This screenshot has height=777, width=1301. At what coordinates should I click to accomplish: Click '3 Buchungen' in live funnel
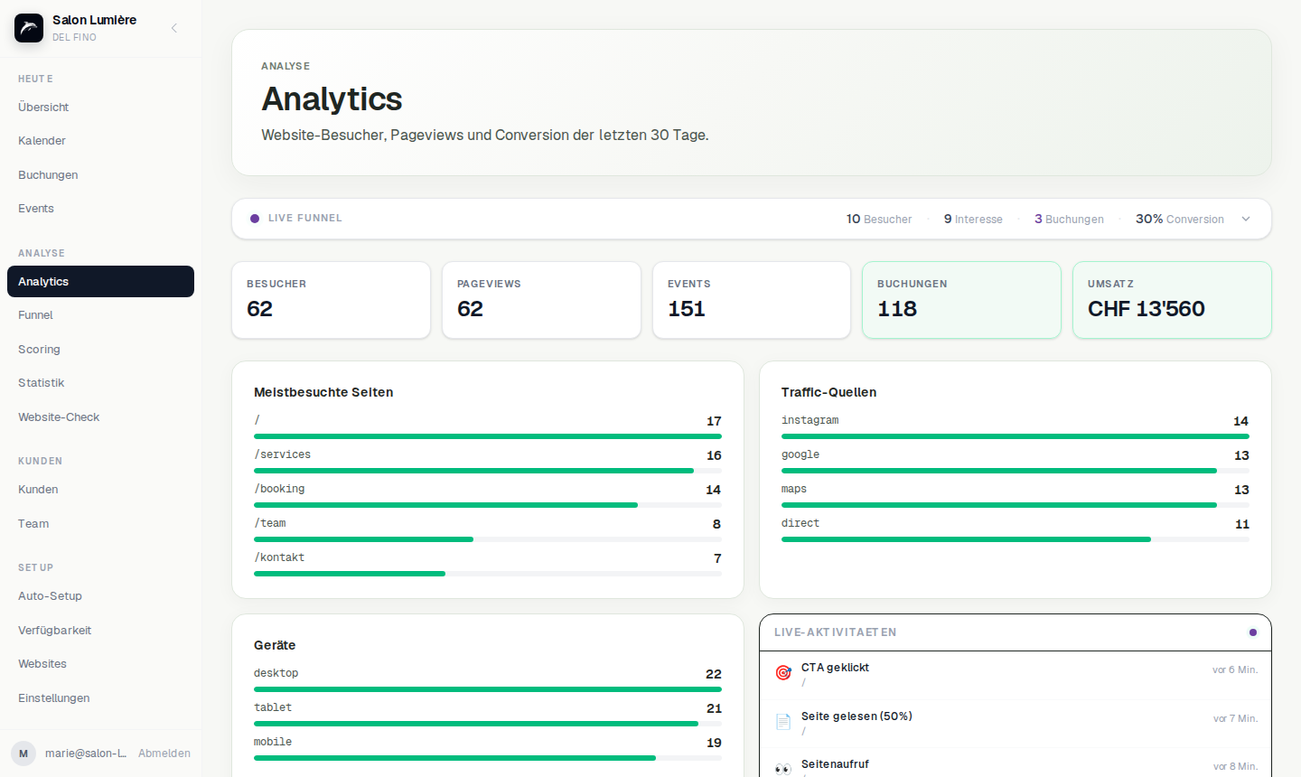(x=1069, y=219)
